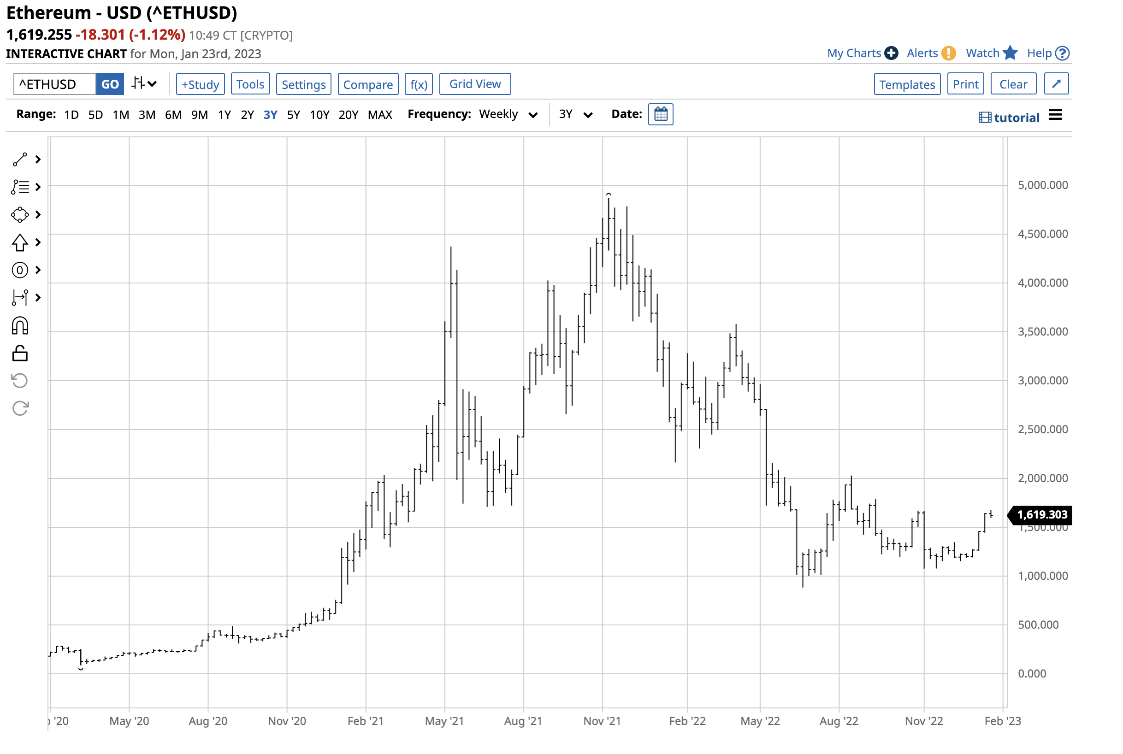This screenshot has width=1123, height=754.
Task: Click the +Study button
Action: (201, 85)
